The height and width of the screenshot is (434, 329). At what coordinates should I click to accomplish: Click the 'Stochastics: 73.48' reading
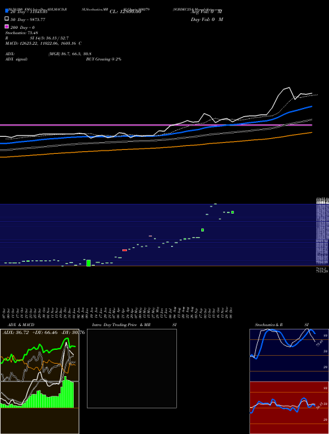click(21, 33)
